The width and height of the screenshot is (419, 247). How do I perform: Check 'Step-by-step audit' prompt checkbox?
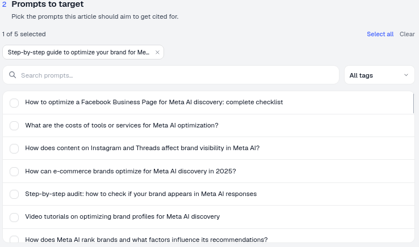point(14,194)
